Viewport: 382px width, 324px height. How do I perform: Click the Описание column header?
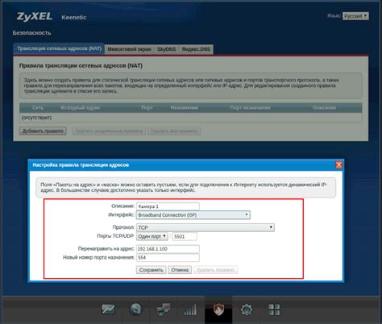tap(324, 108)
